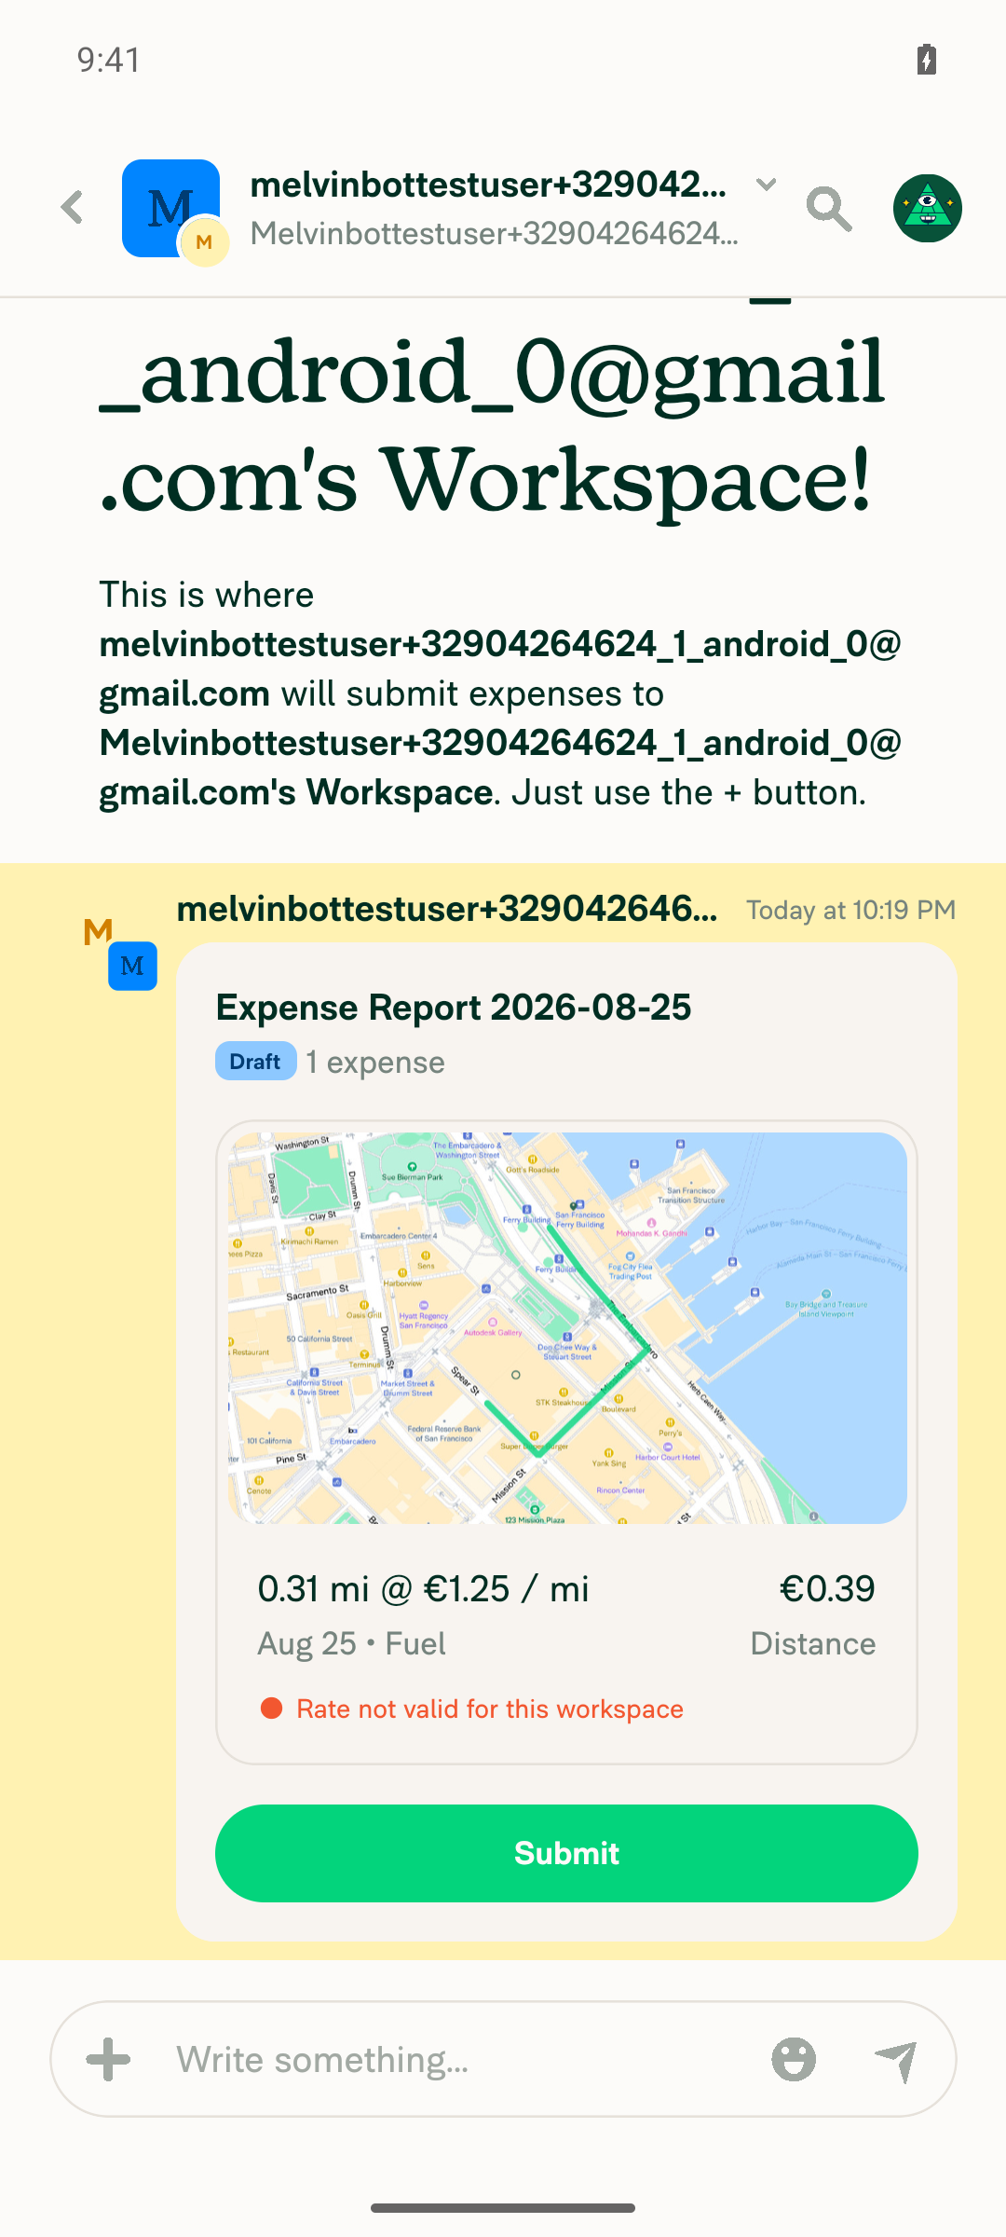
Task: Tap the send arrow icon
Action: (896, 2060)
